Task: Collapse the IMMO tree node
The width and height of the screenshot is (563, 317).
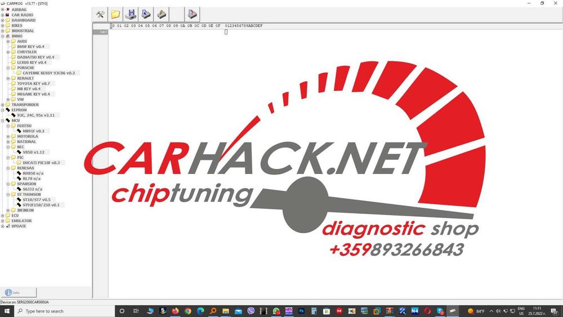Action: coord(2,36)
